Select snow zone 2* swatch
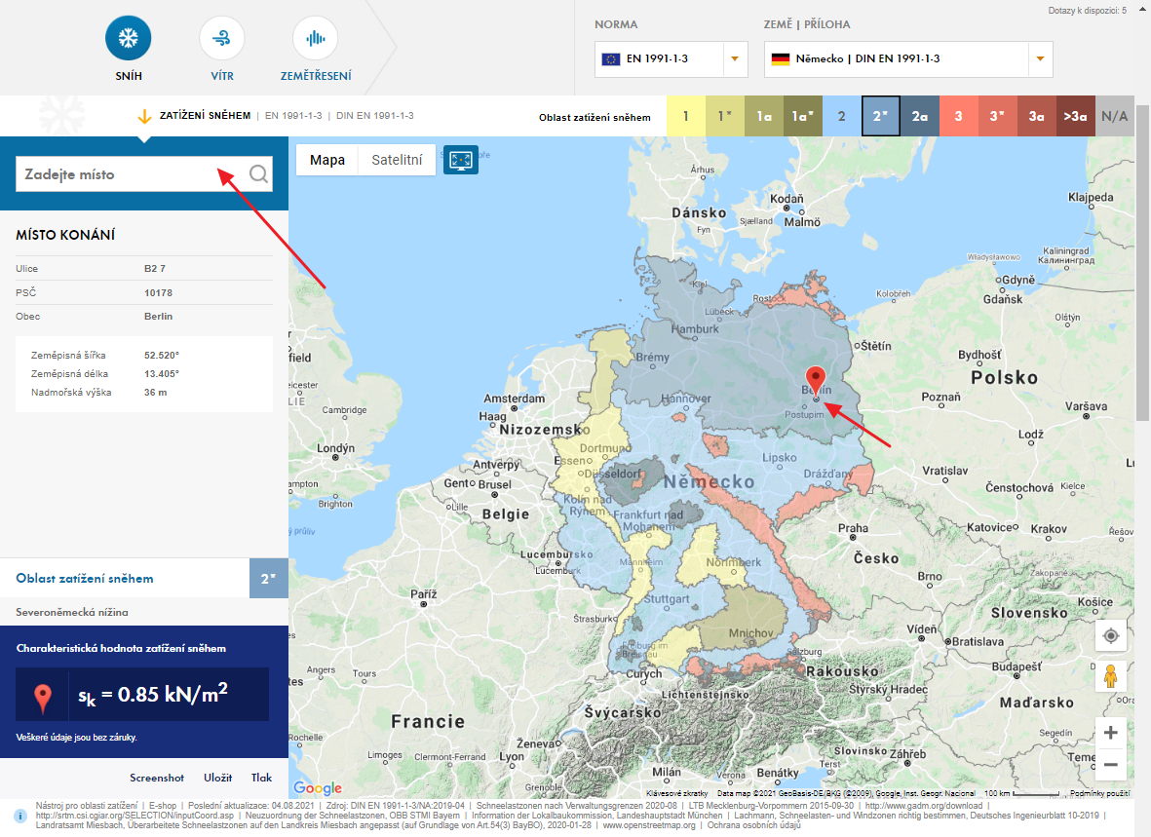This screenshot has height=837, width=1151. click(x=881, y=116)
